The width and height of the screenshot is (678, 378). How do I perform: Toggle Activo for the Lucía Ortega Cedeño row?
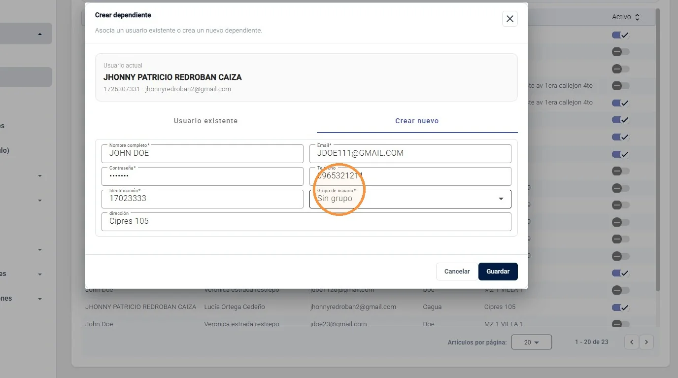(621, 308)
